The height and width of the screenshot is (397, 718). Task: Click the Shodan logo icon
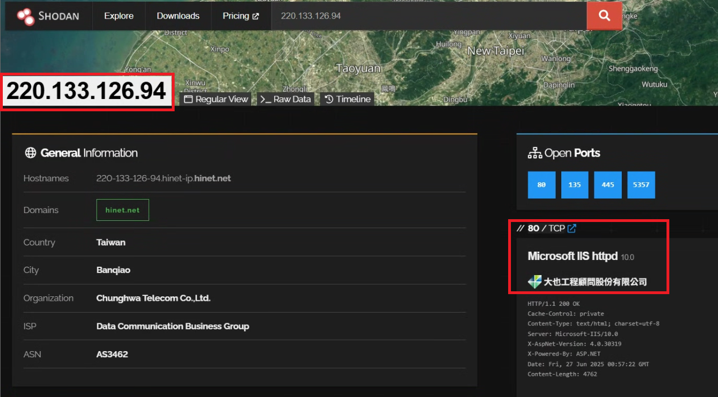point(25,16)
